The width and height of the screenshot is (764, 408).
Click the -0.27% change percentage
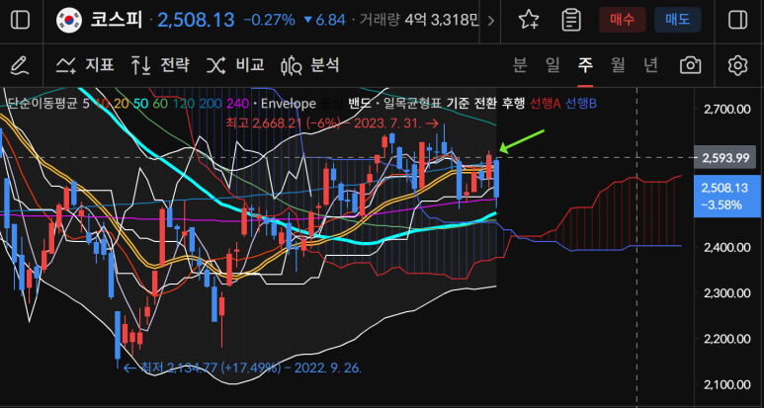[x=270, y=21]
